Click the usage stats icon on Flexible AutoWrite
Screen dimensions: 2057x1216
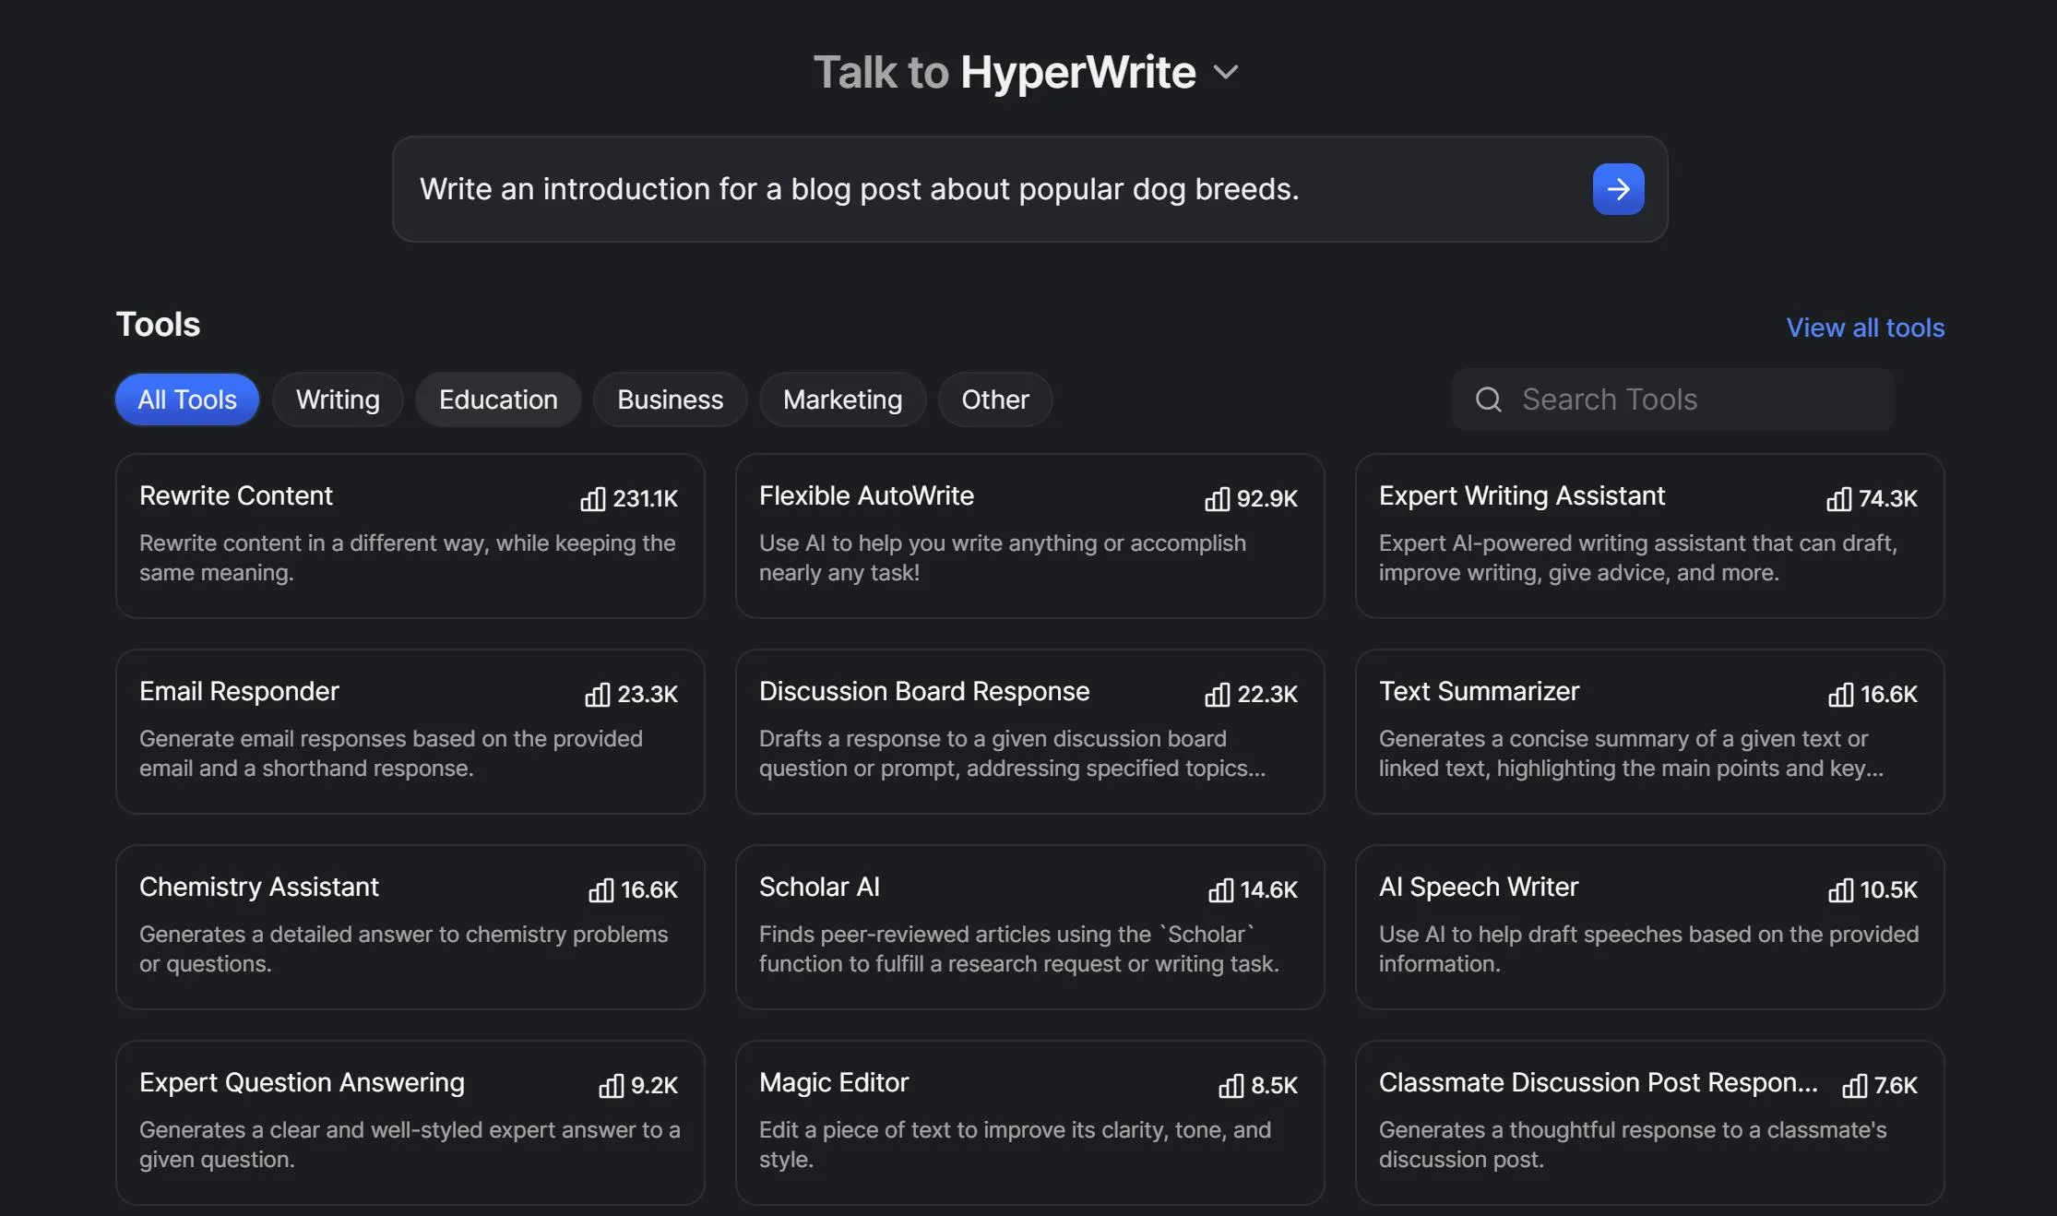[1218, 498]
